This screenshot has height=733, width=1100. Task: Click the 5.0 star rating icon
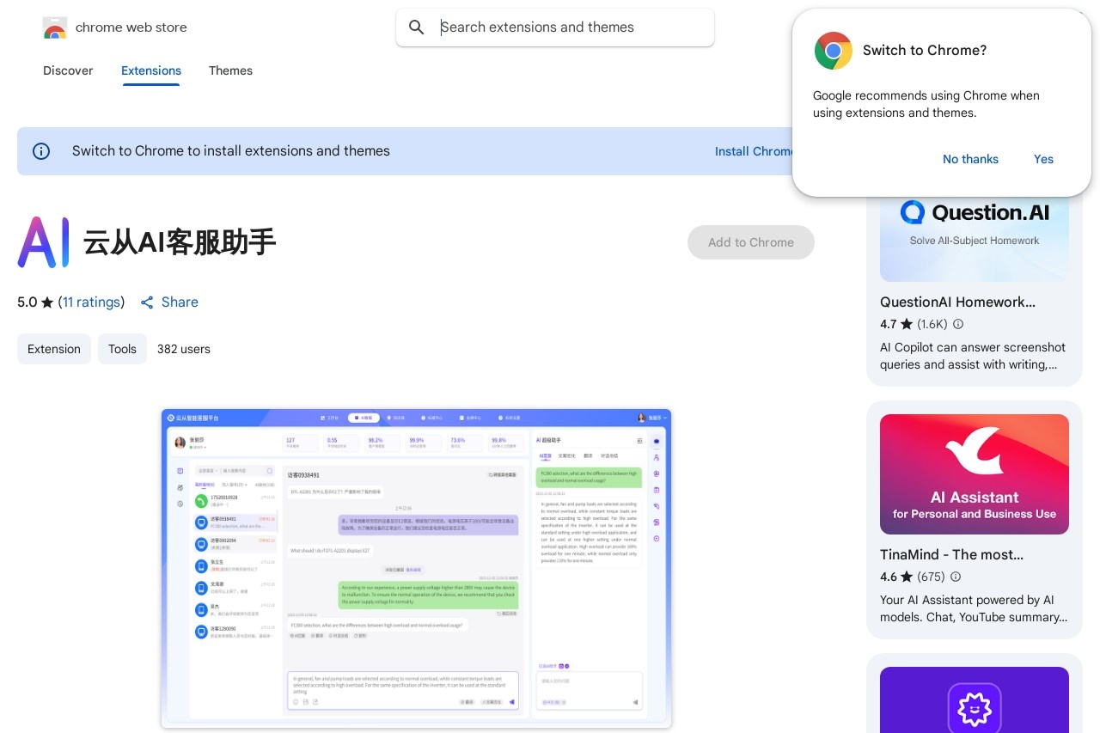click(47, 302)
